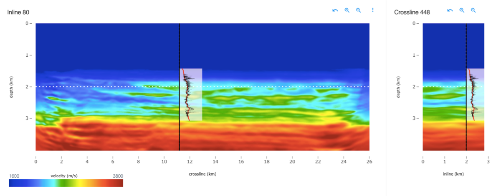Click the 26 tick on crossline axis

(369, 161)
